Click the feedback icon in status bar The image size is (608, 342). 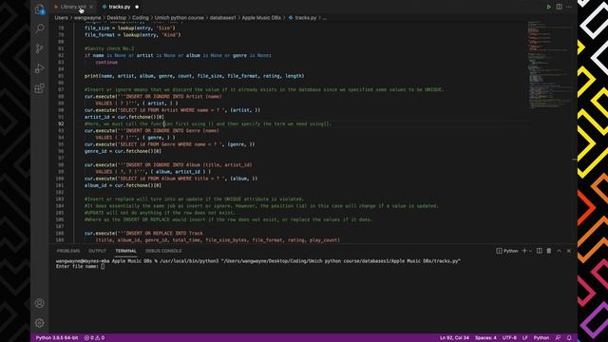(x=558, y=338)
